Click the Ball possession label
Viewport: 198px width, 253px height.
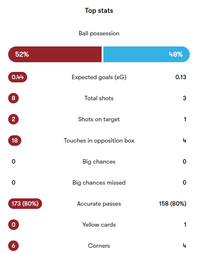(x=99, y=33)
